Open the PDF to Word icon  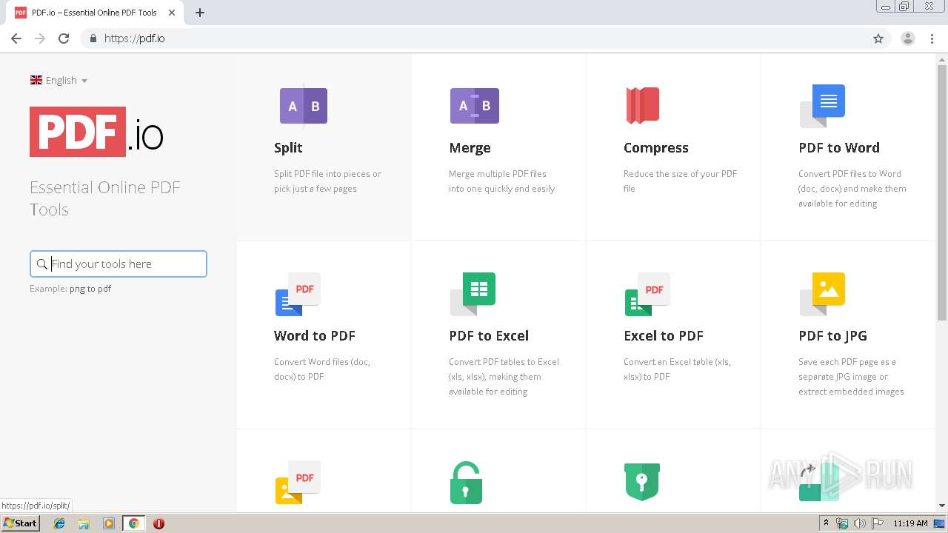pos(822,105)
